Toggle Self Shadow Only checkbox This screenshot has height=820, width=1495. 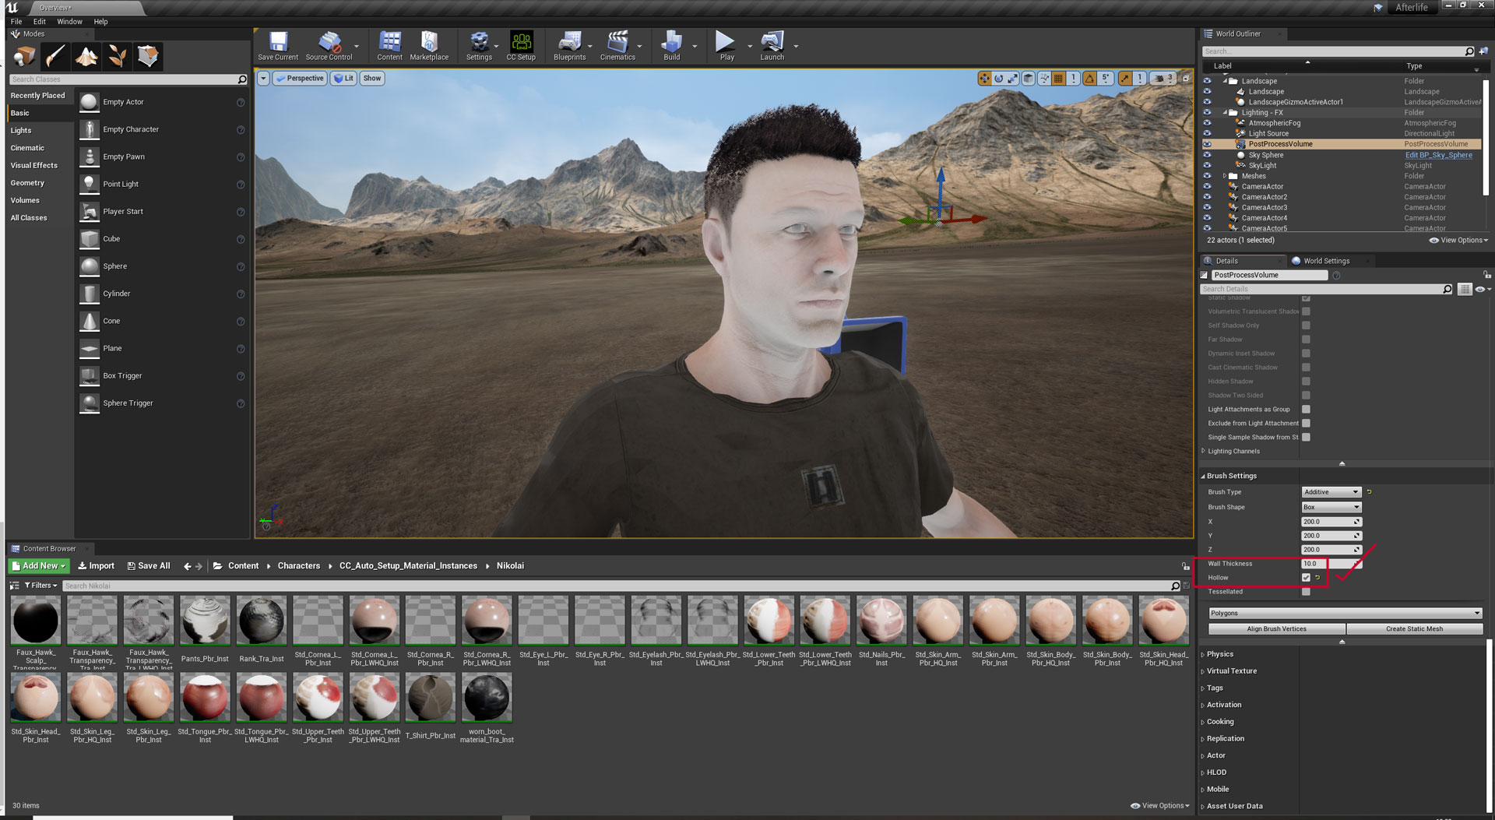point(1306,326)
